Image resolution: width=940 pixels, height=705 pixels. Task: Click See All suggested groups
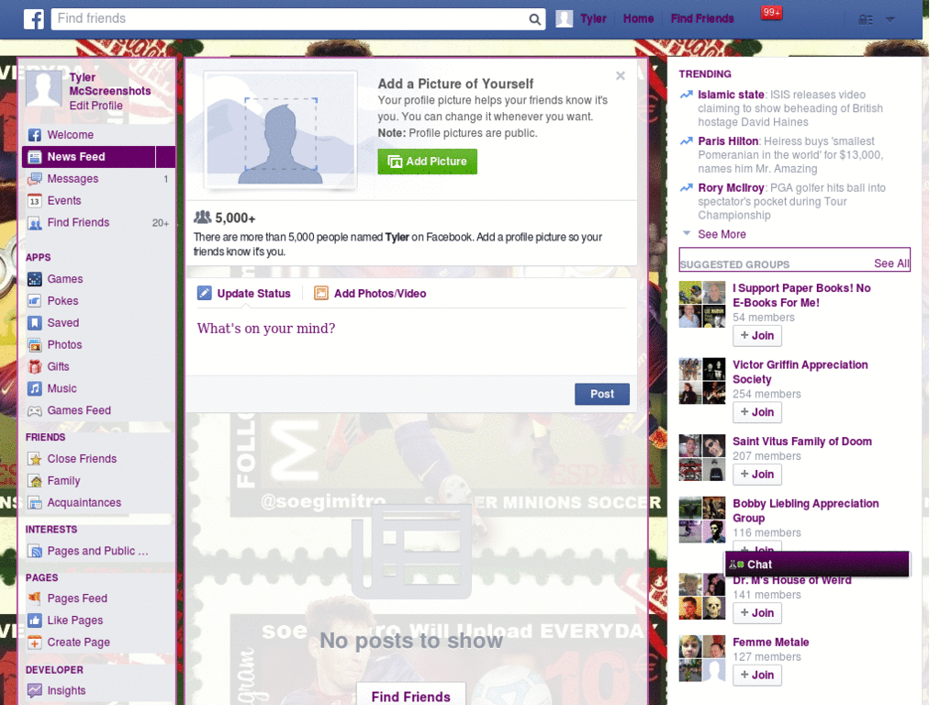click(891, 263)
